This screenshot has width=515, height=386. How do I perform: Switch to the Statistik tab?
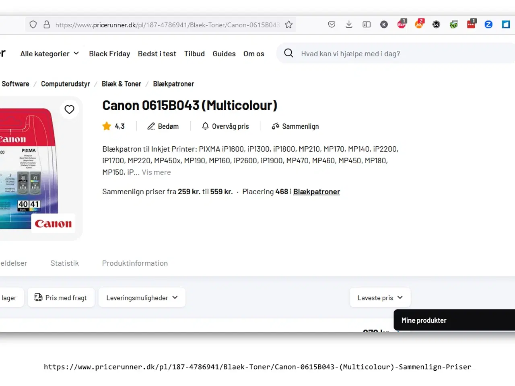[64, 263]
